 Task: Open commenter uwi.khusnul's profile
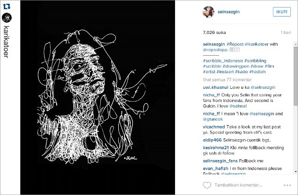coord(216,87)
